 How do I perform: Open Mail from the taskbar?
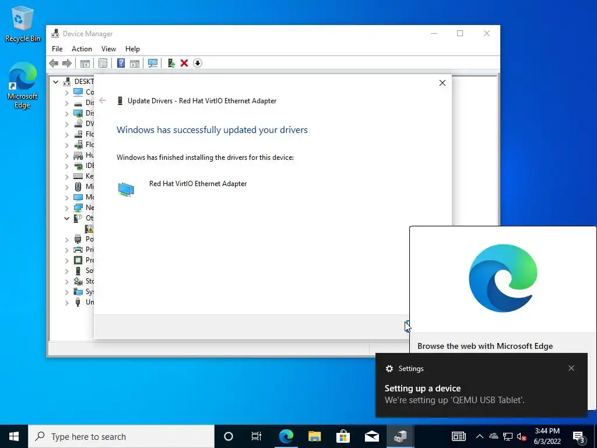coord(371,436)
